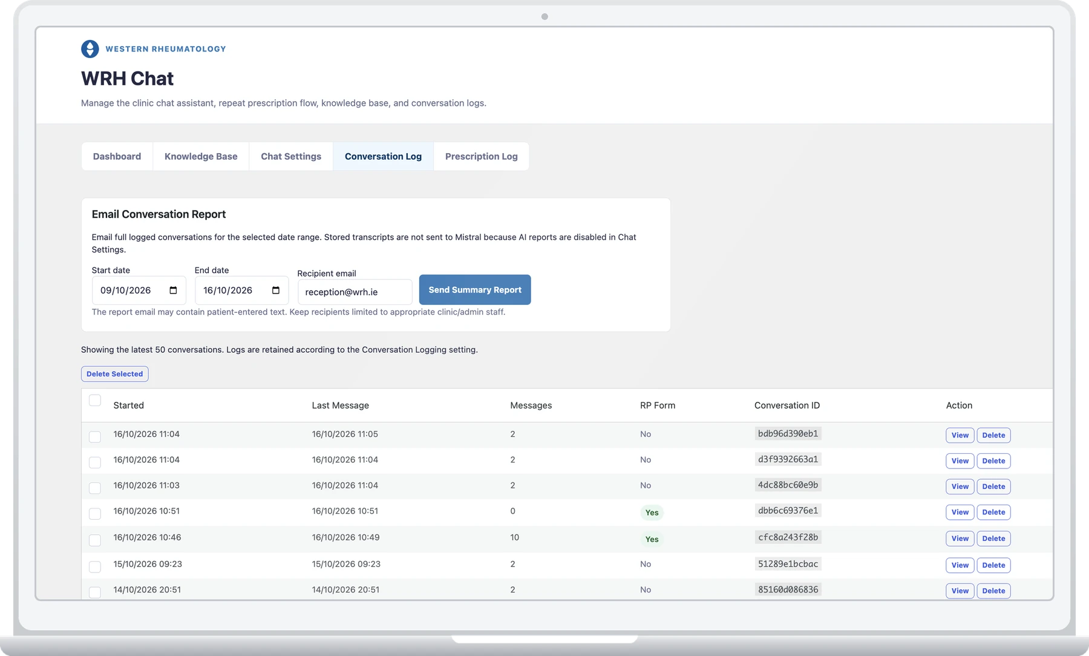
Task: Tick the select-all checkbox in table header
Action: [95, 400]
